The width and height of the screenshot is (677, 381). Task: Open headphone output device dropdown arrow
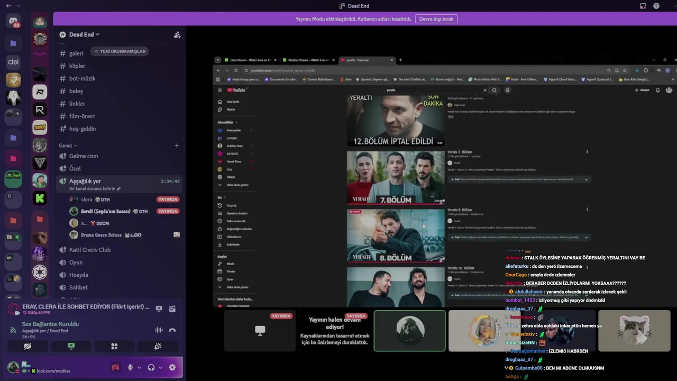pos(160,367)
